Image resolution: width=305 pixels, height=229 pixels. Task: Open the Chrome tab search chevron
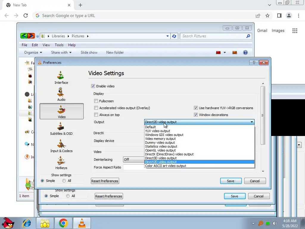coord(269,5)
